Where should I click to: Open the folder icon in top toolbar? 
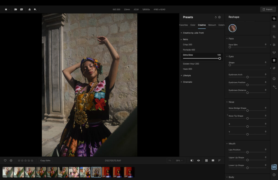[15, 9]
